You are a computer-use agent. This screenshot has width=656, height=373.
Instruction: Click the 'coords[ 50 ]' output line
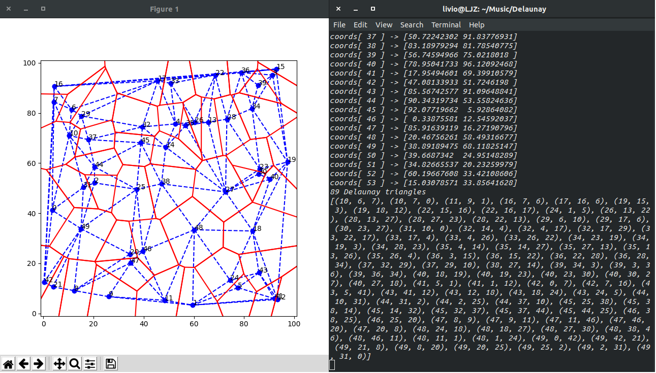(x=423, y=156)
